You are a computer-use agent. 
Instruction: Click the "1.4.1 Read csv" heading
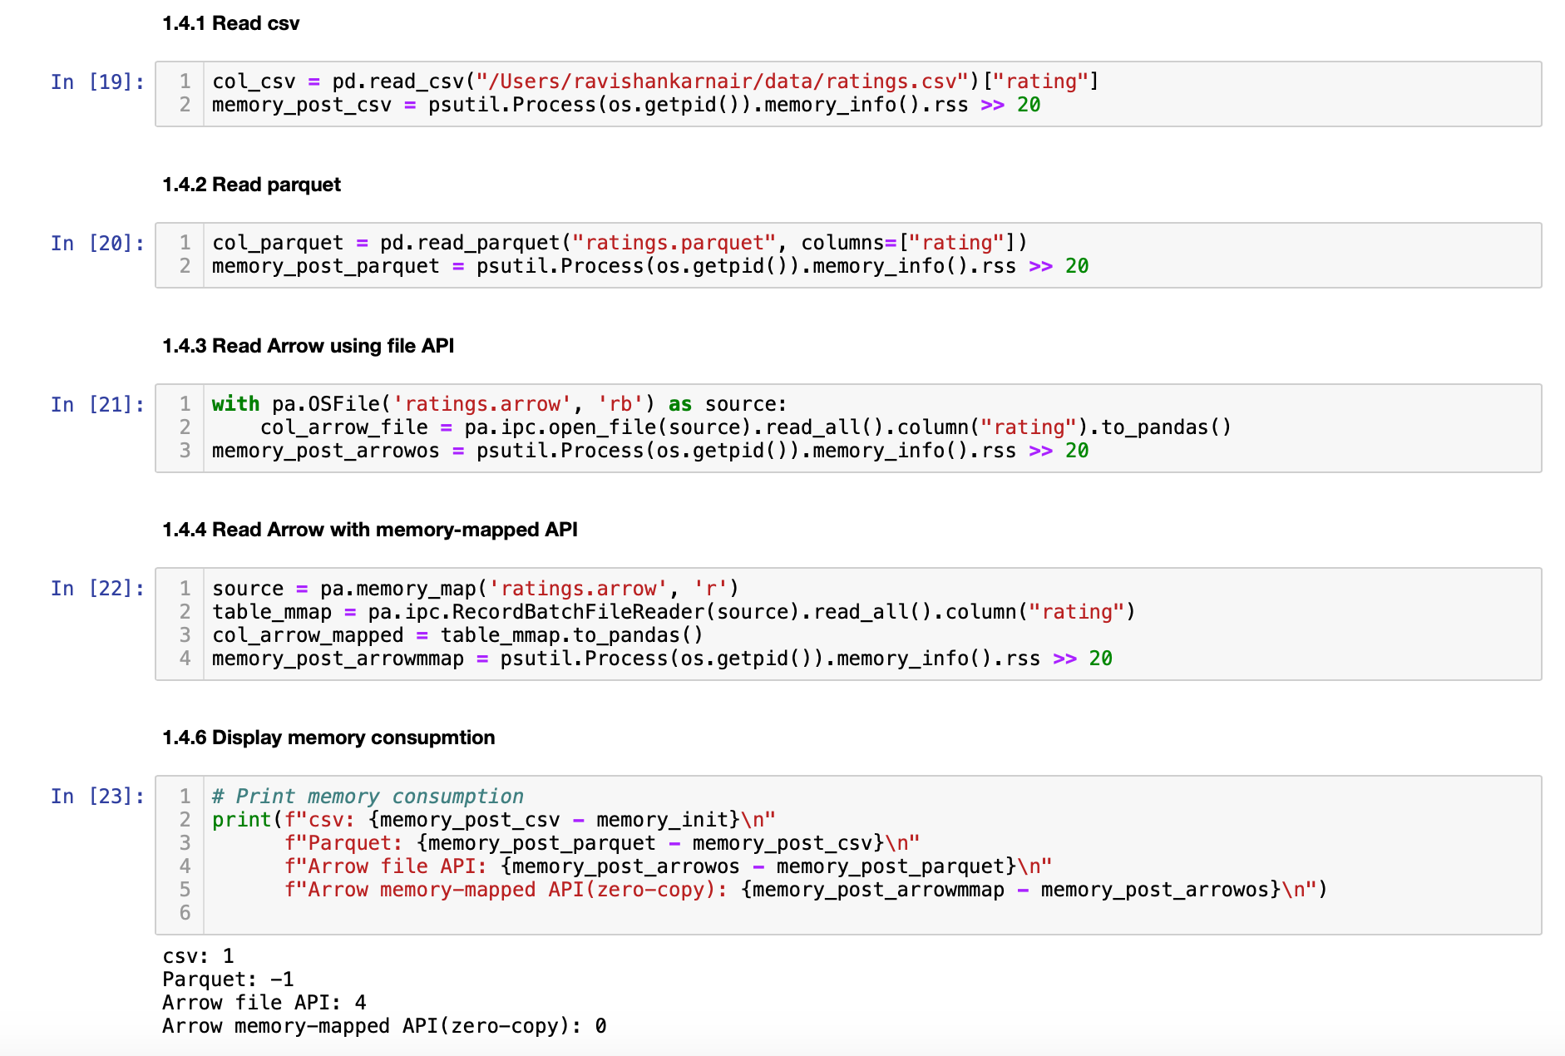[x=230, y=23]
